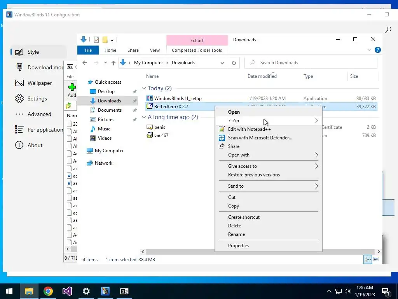This screenshot has width=398, height=299.
Task: Open Wallpaper section in WindowBlinds
Action: click(33, 83)
